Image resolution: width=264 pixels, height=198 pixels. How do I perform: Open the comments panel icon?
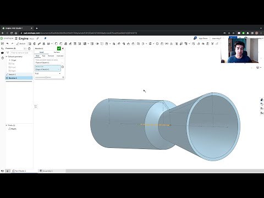pos(2,53)
